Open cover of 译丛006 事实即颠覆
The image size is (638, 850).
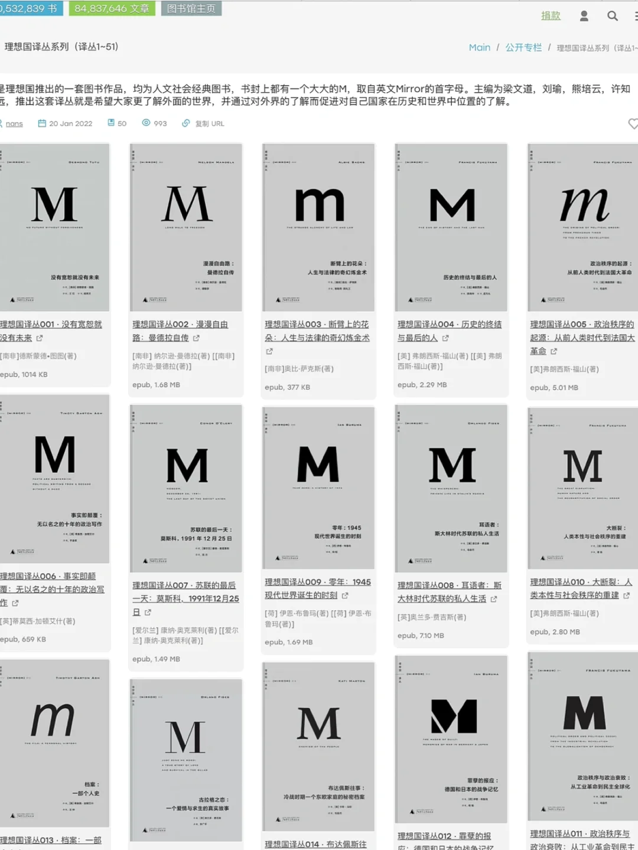pos(54,479)
